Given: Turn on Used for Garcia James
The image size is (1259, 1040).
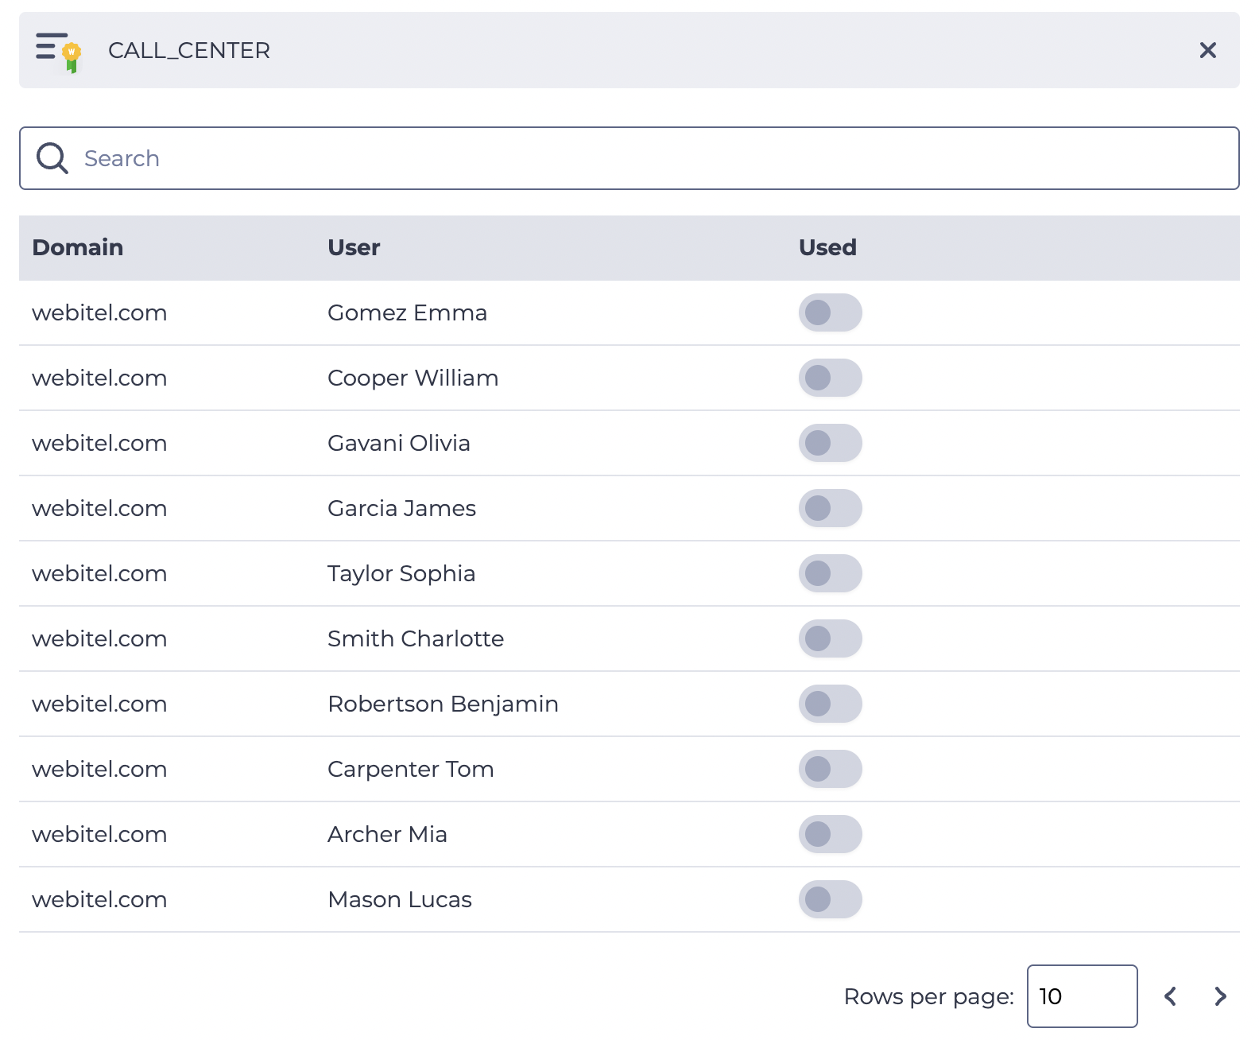Looking at the screenshot, I should coord(830,508).
